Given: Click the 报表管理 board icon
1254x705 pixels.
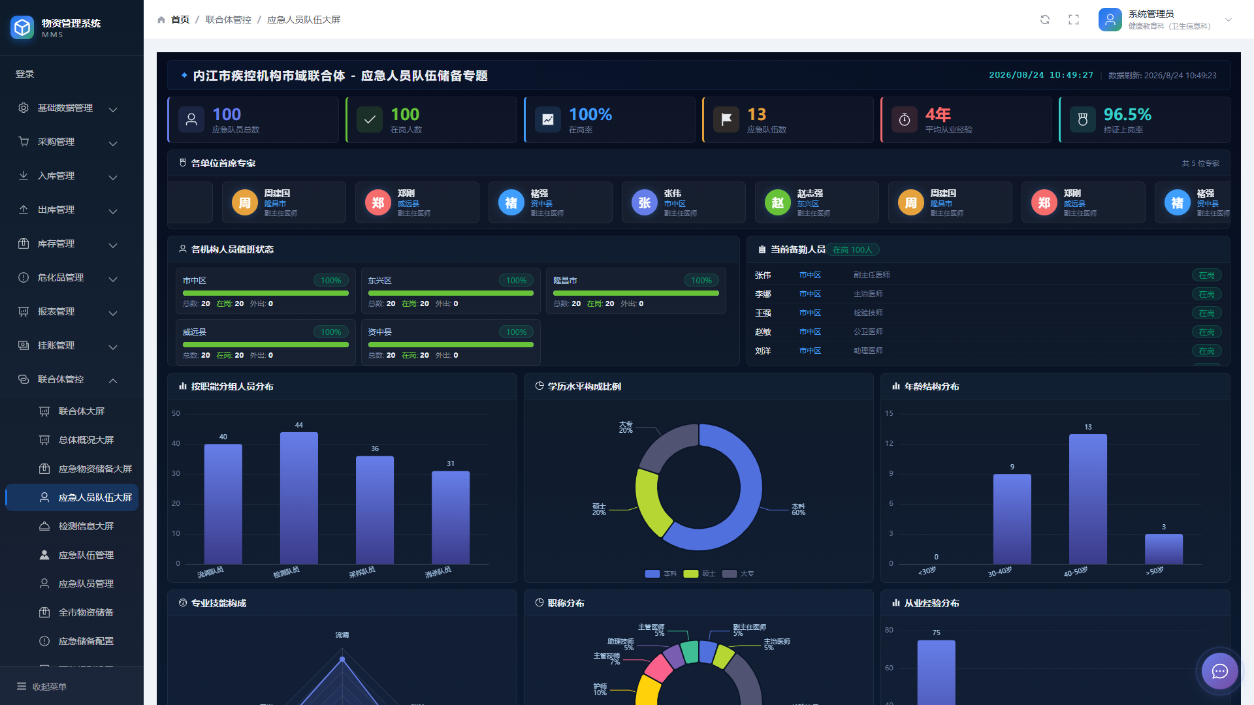Looking at the screenshot, I should pyautogui.click(x=24, y=311).
